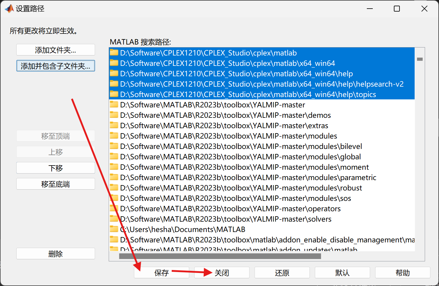The image size is (439, 286).
Task: Click the 下移 button
Action: (x=56, y=168)
